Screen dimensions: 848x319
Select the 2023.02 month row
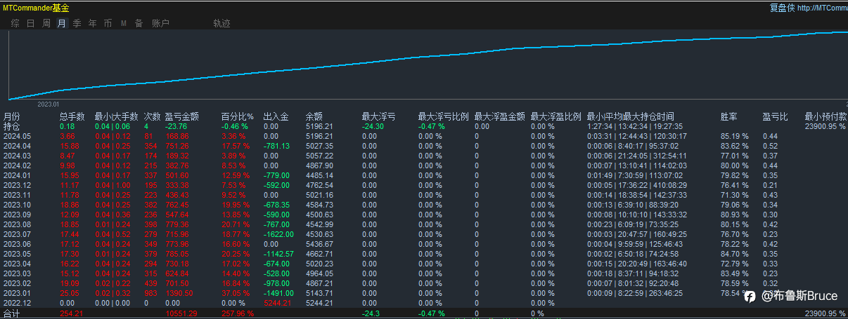coord(424,283)
